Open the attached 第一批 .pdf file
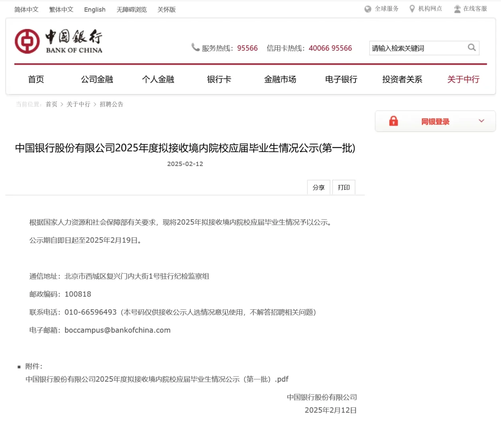This screenshot has width=501, height=430. tap(157, 379)
